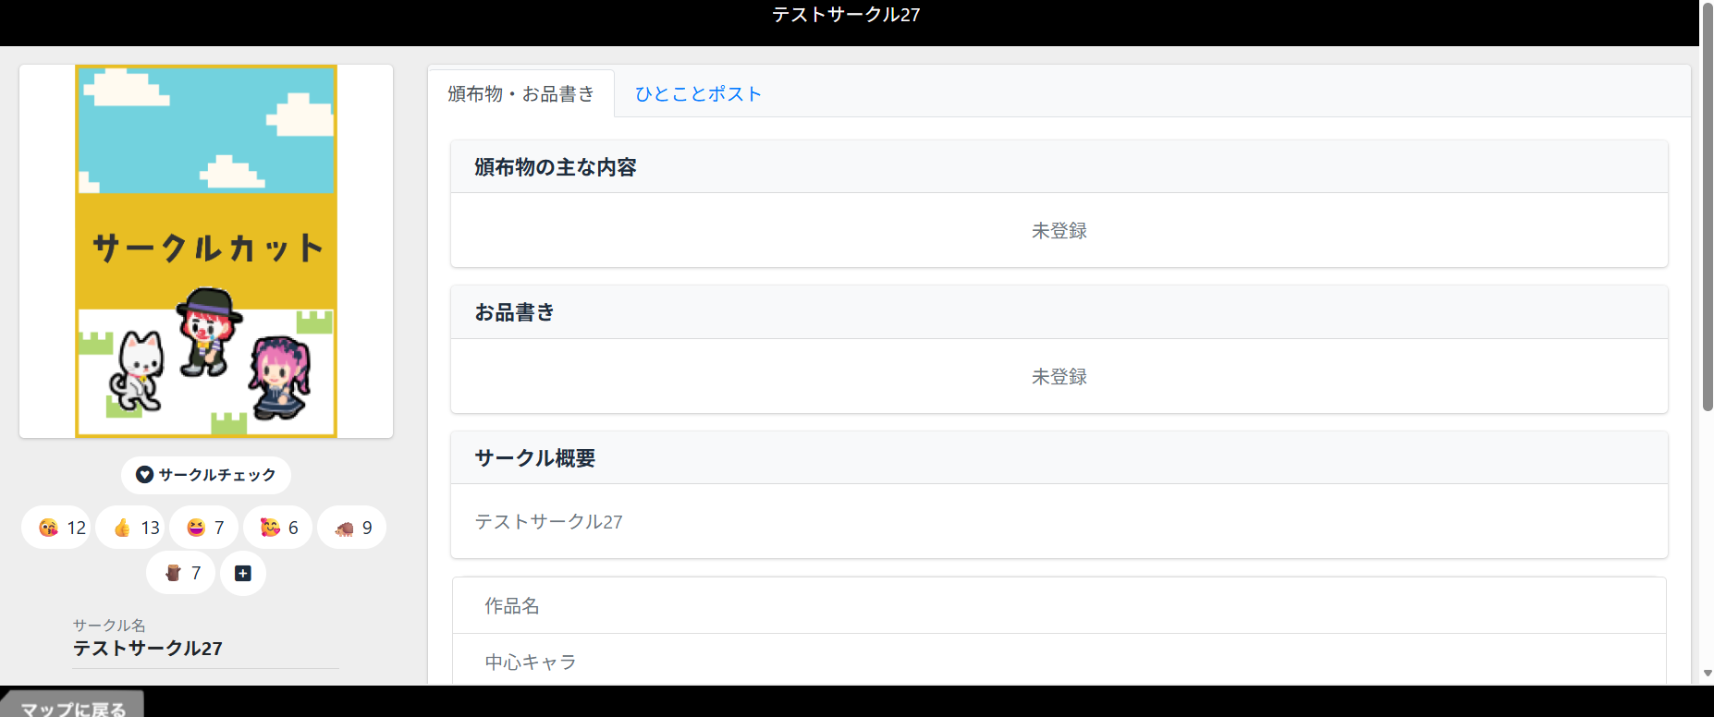This screenshot has height=717, width=1714.
Task: Click the smiling face with hearts reaction
Action: coord(278,528)
